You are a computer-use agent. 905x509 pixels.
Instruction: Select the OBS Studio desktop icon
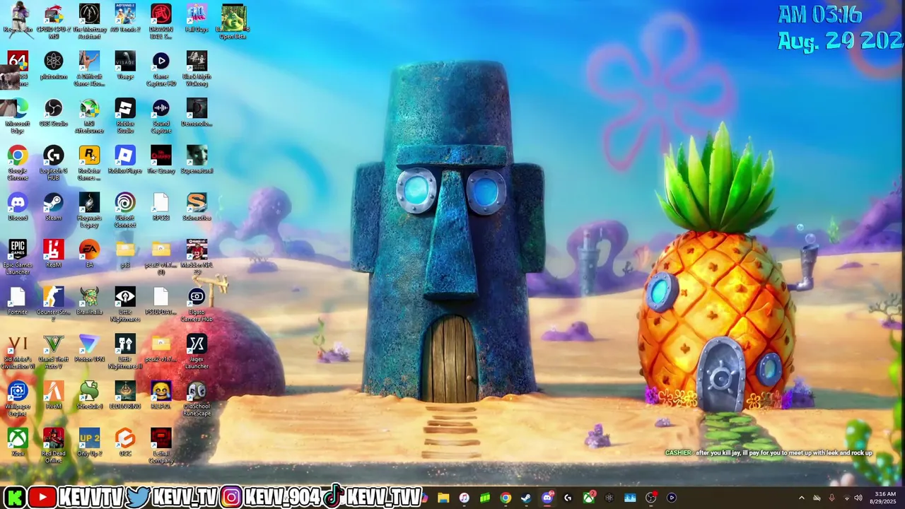click(53, 113)
